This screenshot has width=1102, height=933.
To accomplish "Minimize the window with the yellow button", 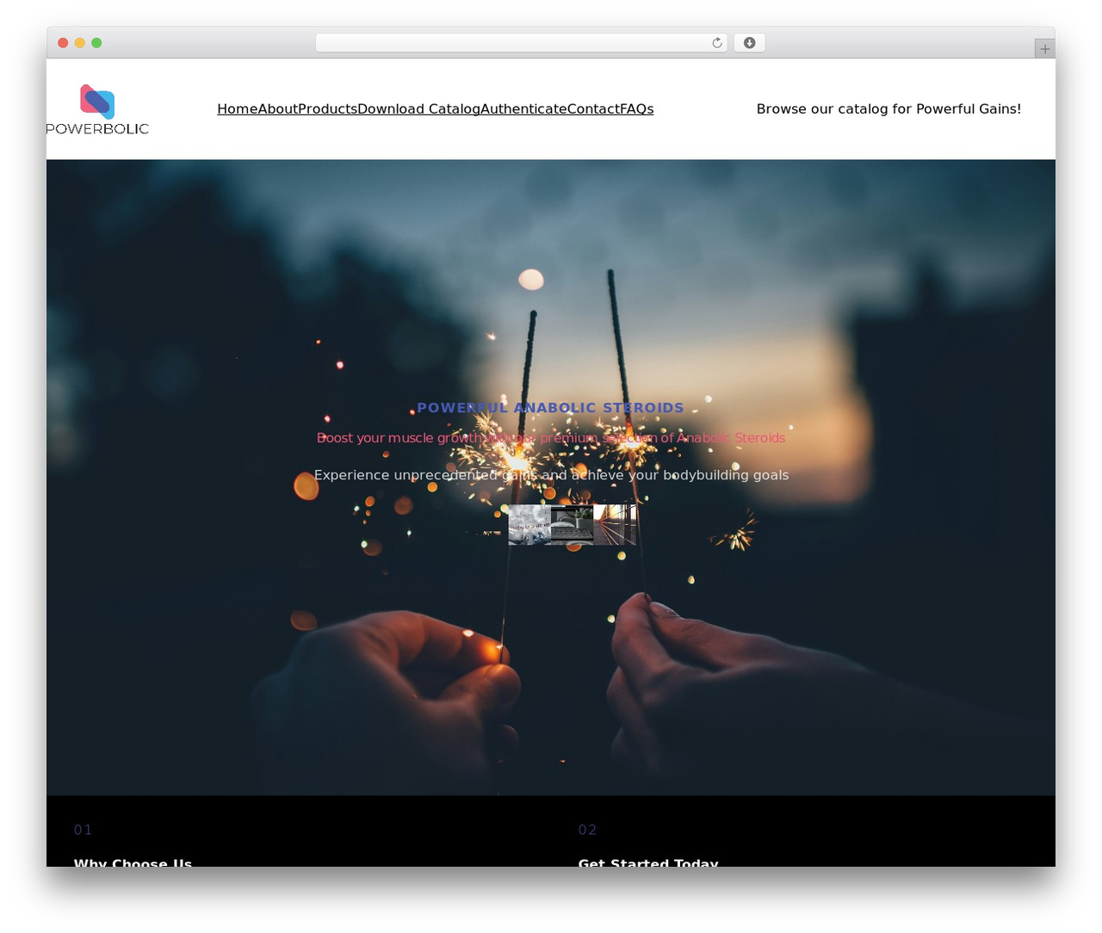I will (80, 43).
